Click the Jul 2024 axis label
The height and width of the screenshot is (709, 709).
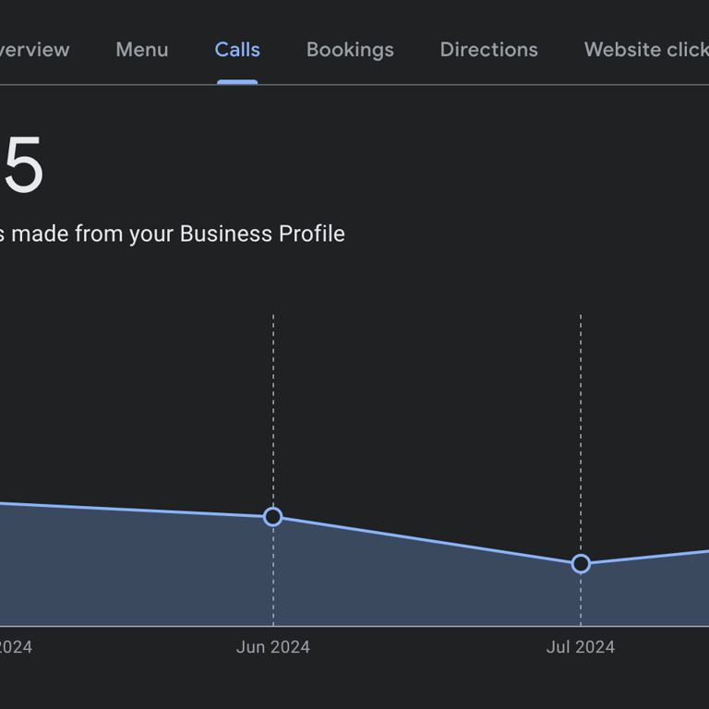click(581, 647)
